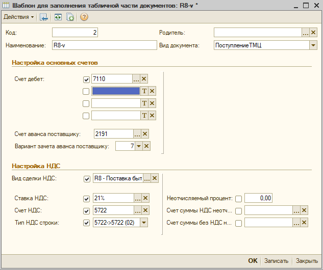323x270 pixels.
Task: Expand the Тип НДС строки dropdown
Action: coord(144,223)
